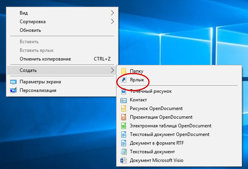The image size is (248, 169).
Task: Click the monitor icon beside Параметры экрана
Action: point(13,82)
